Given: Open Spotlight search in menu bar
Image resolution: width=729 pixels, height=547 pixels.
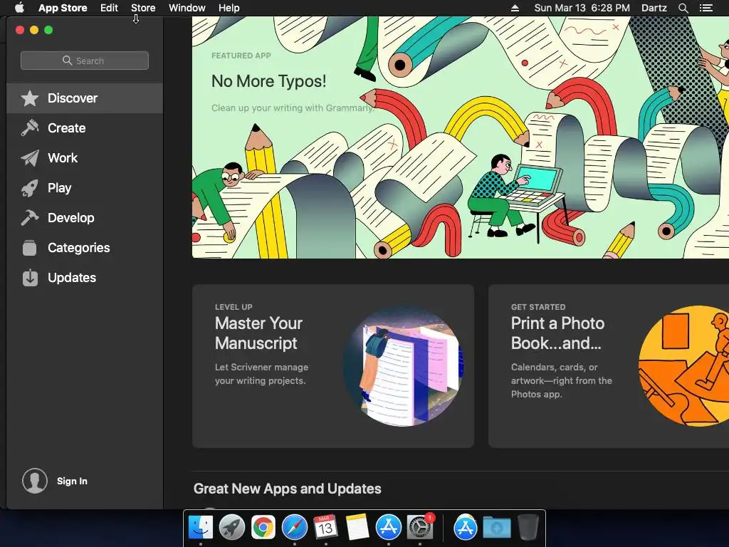Looking at the screenshot, I should coord(683,8).
